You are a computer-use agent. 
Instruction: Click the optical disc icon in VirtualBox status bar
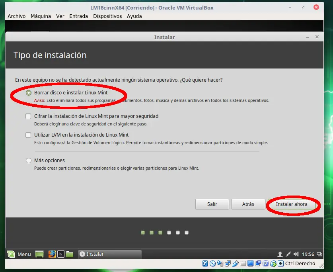(212, 264)
